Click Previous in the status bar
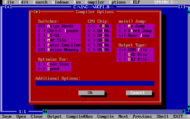This screenshot has height=119, width=190. pos(142,116)
